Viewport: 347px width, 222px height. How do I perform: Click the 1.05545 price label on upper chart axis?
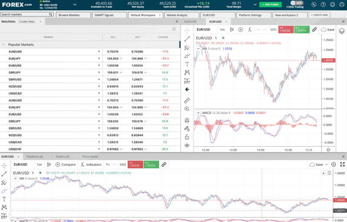tap(328, 60)
